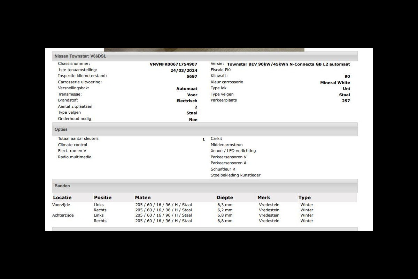418x279 pixels.
Task: Click the partial vehicle photo at top
Action: [204, 50]
